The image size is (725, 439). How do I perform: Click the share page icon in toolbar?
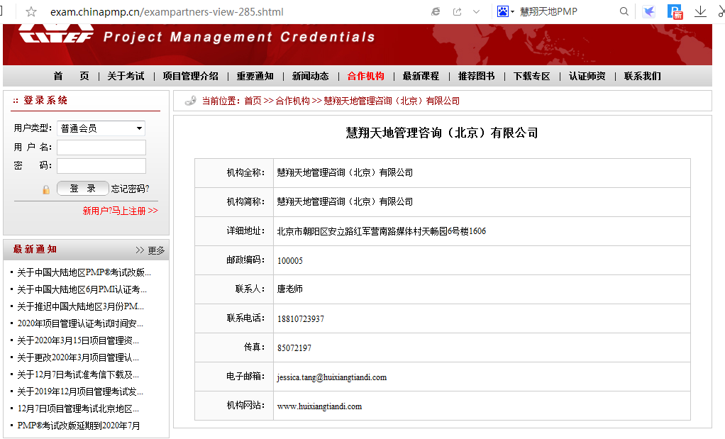point(457,12)
